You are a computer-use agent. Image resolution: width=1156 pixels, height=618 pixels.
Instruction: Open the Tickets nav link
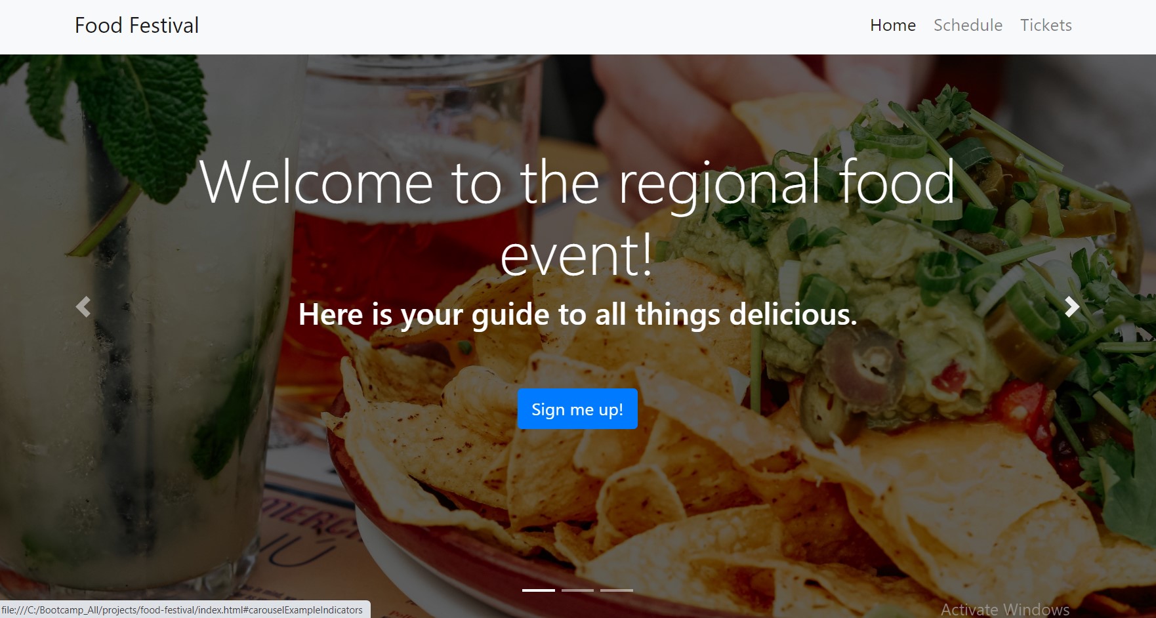[x=1046, y=26]
